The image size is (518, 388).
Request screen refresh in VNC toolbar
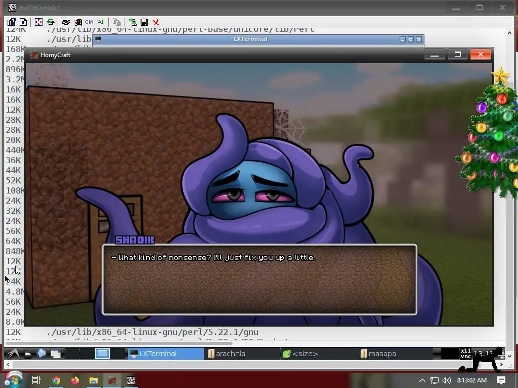(51, 22)
